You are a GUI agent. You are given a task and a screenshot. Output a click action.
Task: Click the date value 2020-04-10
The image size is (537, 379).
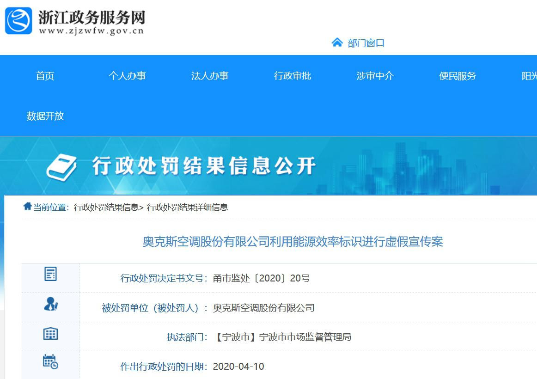[238, 367]
